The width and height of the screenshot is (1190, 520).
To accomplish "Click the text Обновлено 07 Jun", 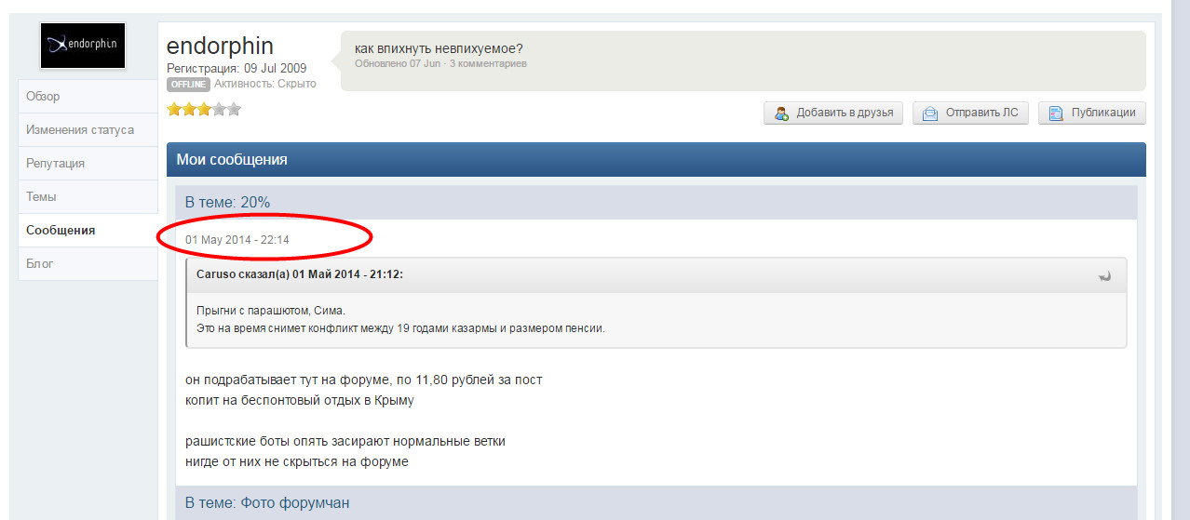I will (398, 64).
